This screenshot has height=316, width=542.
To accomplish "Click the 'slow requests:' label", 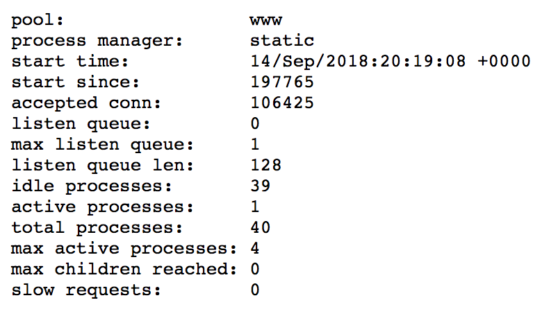I will [86, 290].
